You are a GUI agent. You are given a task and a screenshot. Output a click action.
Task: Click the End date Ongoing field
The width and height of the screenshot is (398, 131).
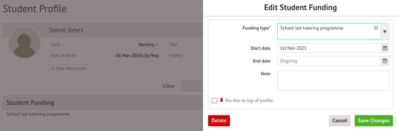click(x=329, y=61)
